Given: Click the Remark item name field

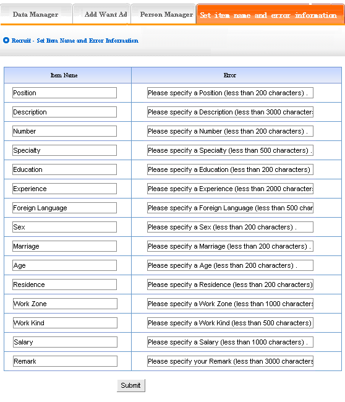Looking at the screenshot, I should 65,361.
